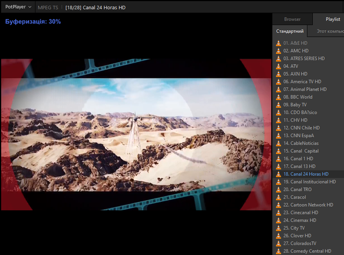Click the cone icon beside CHV HD
Viewport: 344px width, 255px height.
(x=278, y=120)
